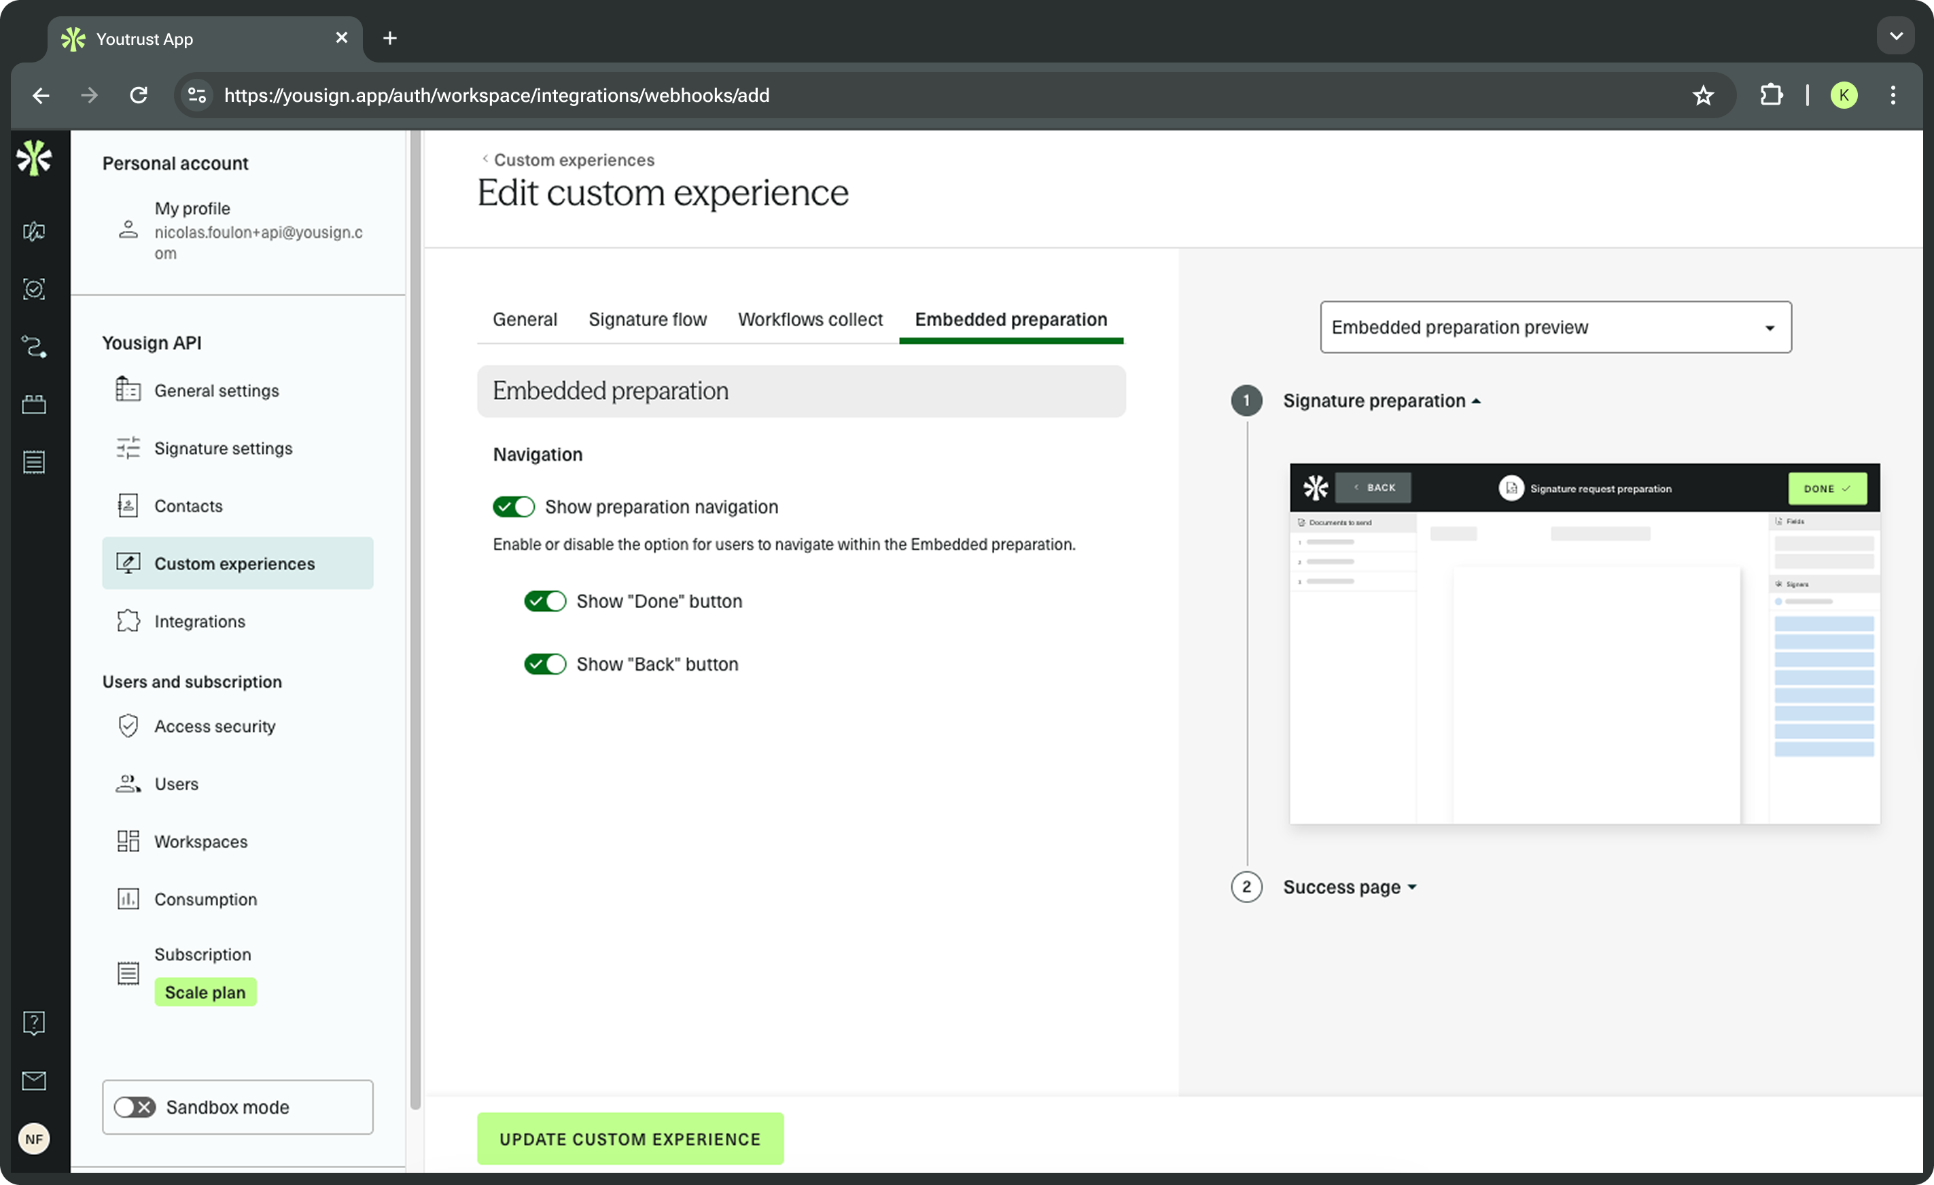Click the sidebar vertical scrollbar
Screen dimensions: 1934x1185
pos(415,620)
